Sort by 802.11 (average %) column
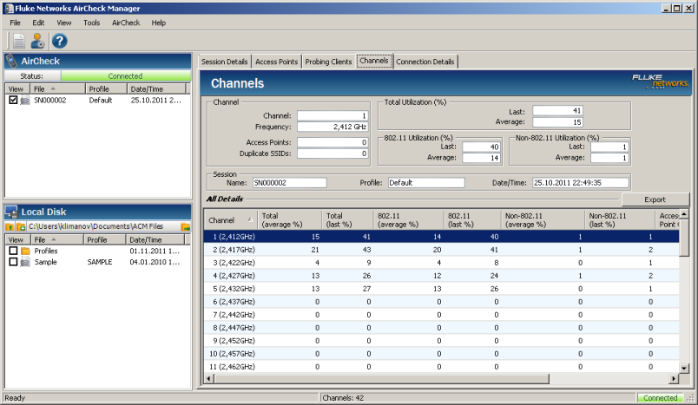The height and width of the screenshot is (405, 698). [x=409, y=220]
